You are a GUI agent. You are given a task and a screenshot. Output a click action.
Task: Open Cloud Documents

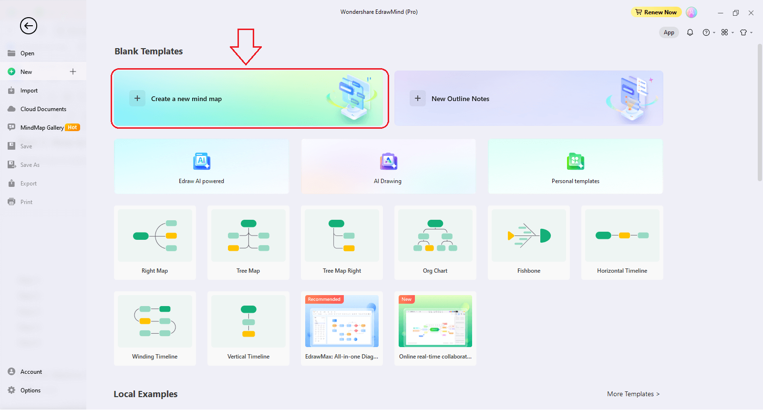(43, 109)
